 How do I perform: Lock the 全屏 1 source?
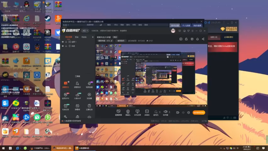(66, 42)
